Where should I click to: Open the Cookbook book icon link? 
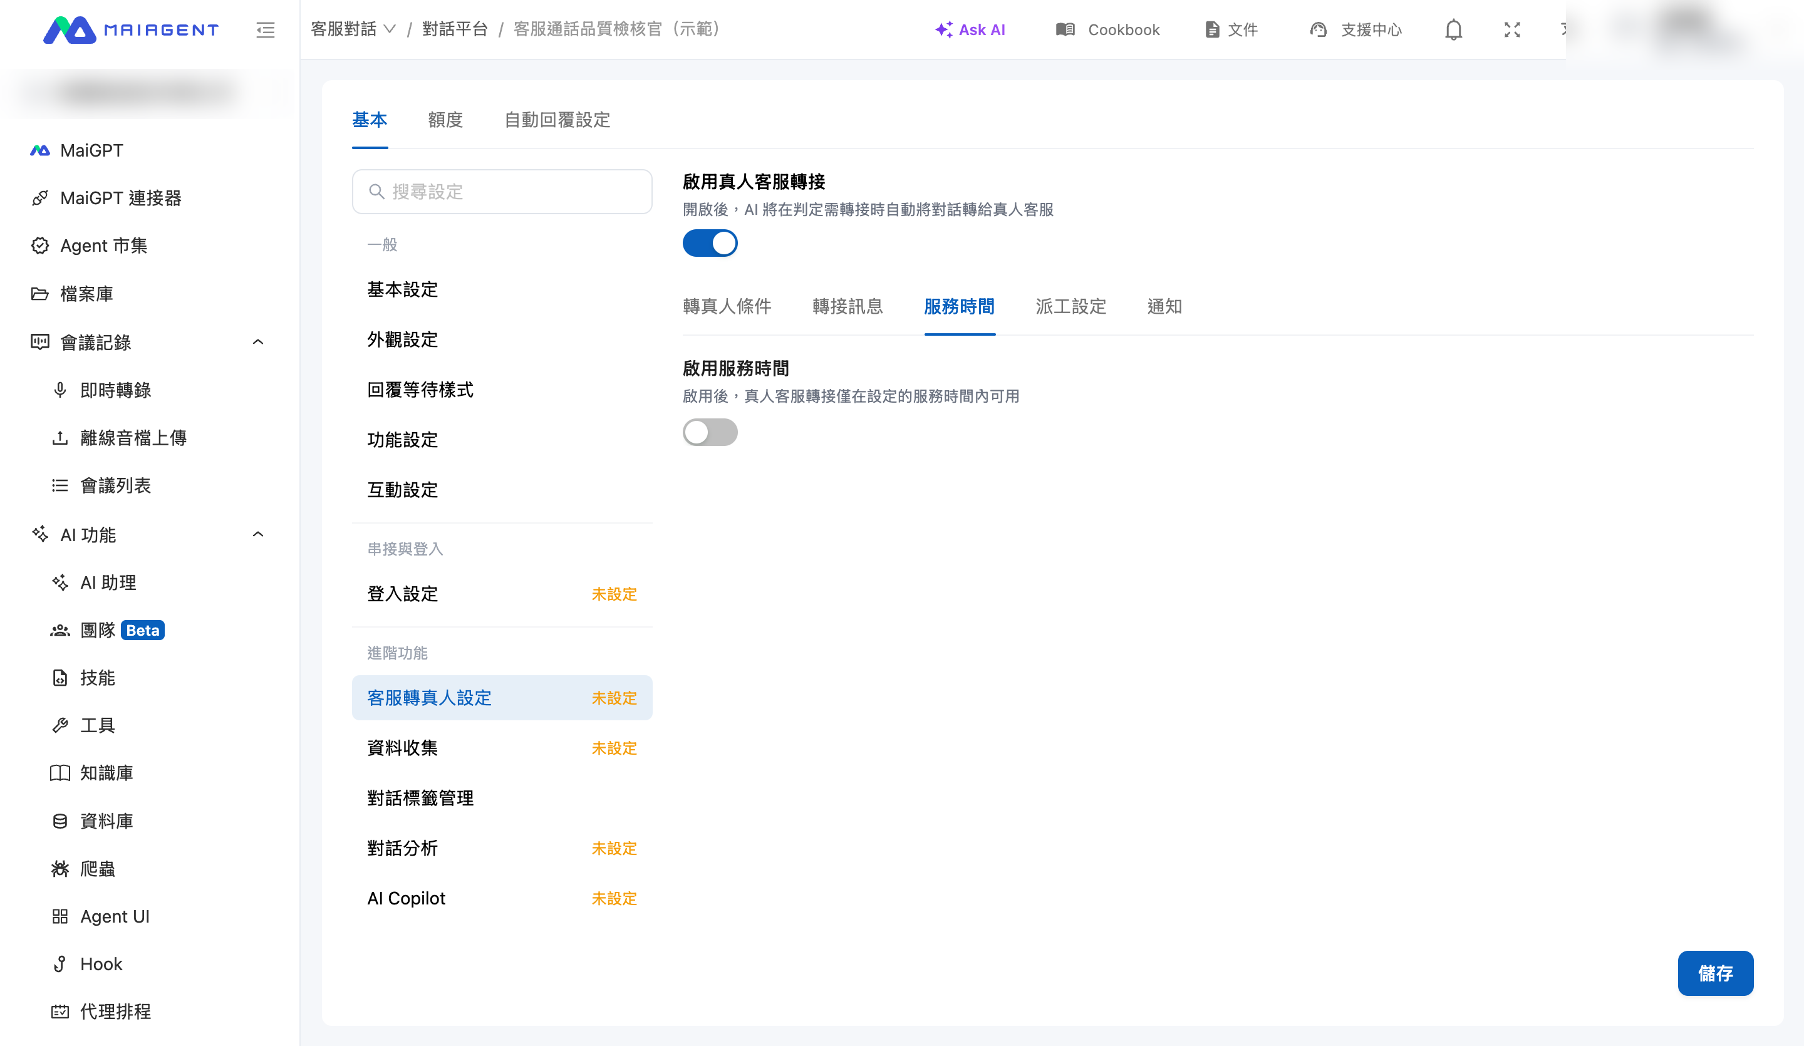click(x=1107, y=29)
